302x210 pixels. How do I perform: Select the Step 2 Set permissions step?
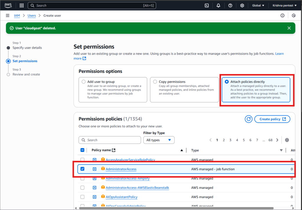[25, 61]
